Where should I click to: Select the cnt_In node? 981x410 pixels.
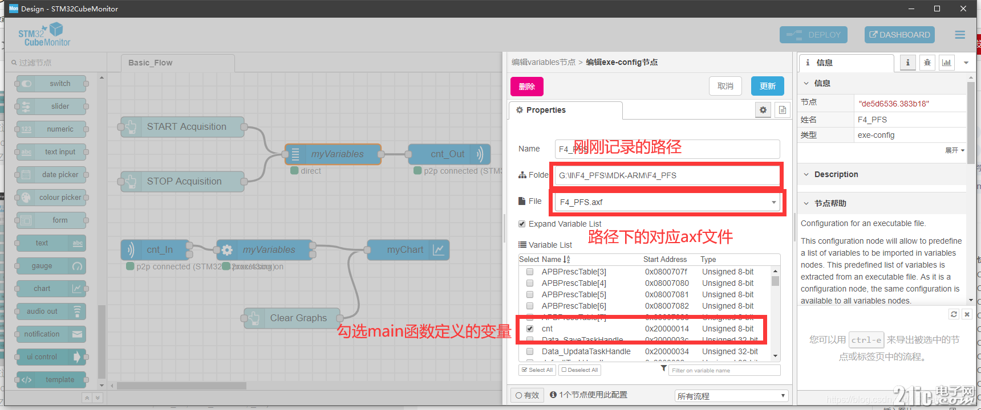155,250
